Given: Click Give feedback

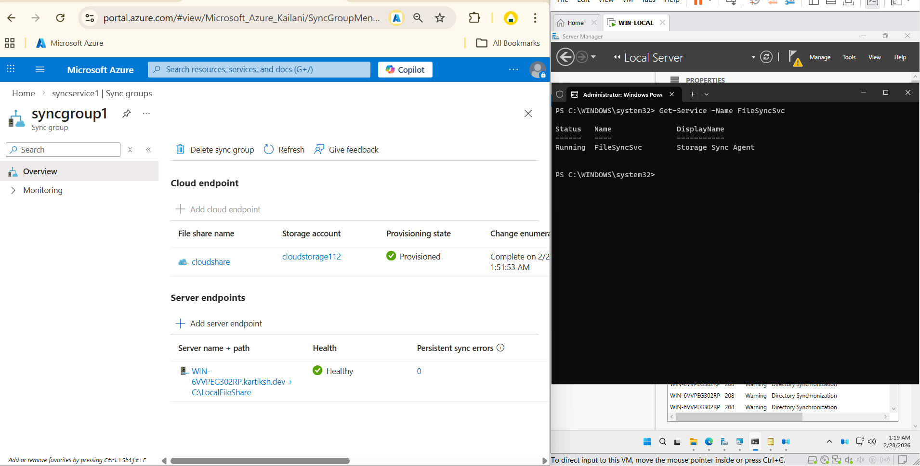Looking at the screenshot, I should click(346, 150).
